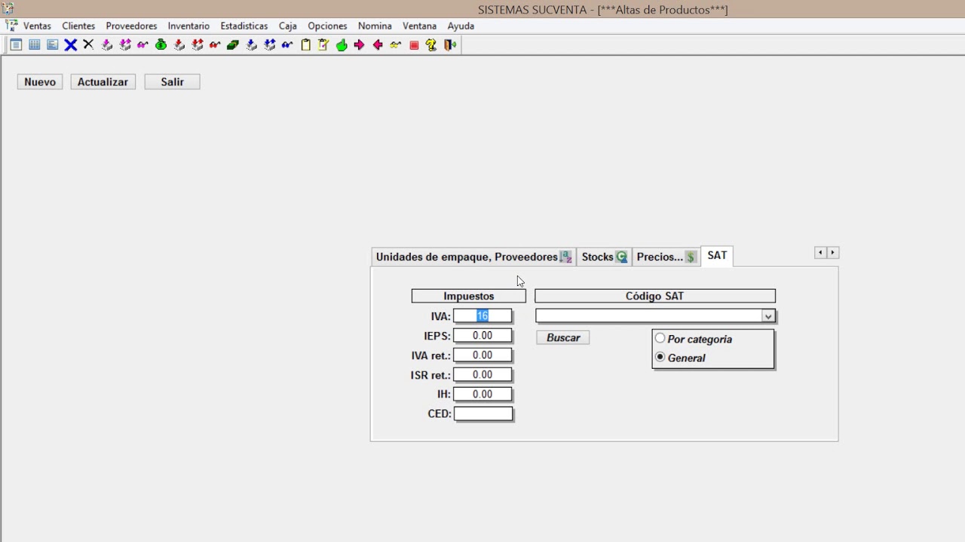Screen dimensions: 965x542
Task: Open the Ayuda menu
Action: point(461,26)
